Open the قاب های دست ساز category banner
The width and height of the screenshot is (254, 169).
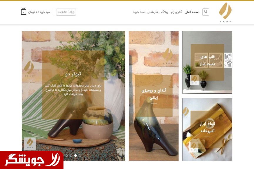(207, 62)
